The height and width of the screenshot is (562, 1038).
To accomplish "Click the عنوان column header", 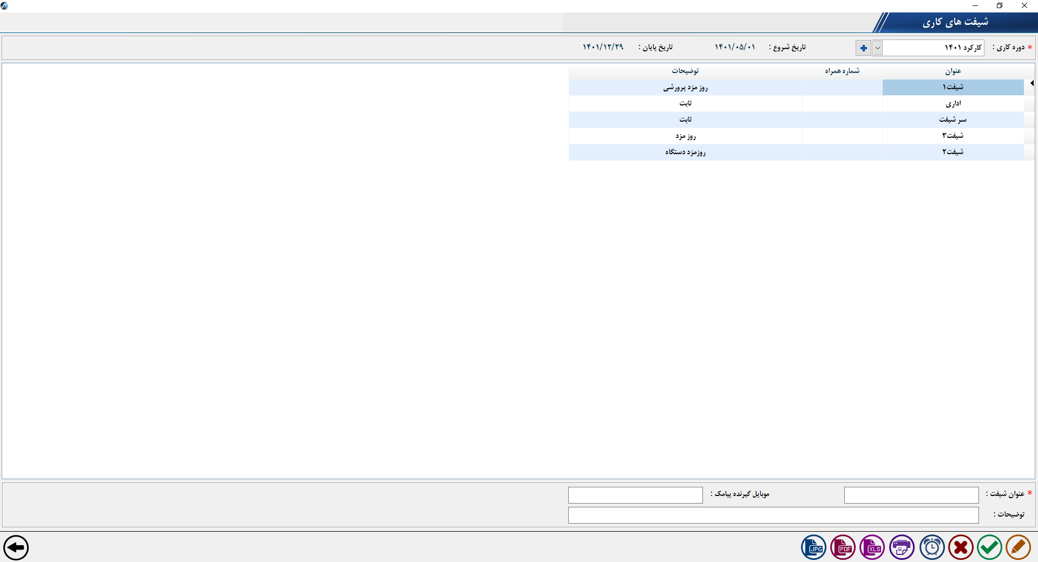I will pyautogui.click(x=952, y=71).
